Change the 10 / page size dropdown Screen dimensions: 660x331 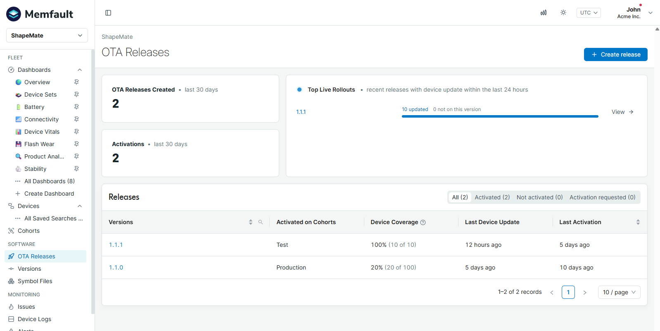(619, 292)
